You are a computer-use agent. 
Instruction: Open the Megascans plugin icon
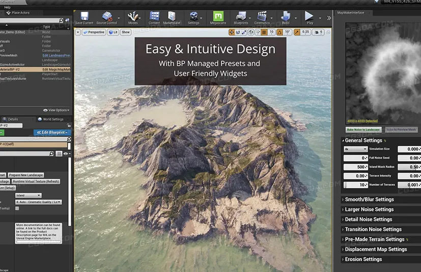click(x=218, y=18)
